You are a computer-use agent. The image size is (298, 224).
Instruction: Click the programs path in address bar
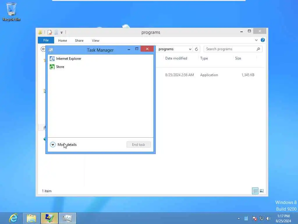coord(166,49)
